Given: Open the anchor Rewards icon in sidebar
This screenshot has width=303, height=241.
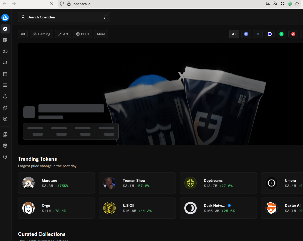Looking at the screenshot, I should 5,96.
